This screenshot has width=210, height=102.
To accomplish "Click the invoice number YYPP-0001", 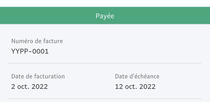I will [x=30, y=51].
